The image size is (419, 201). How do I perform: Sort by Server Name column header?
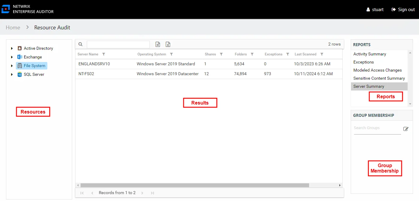[88, 54]
